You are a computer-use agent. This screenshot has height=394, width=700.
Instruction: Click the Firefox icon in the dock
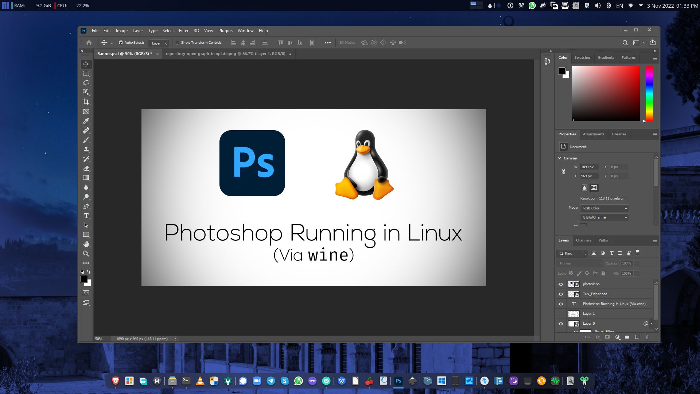coord(485,381)
